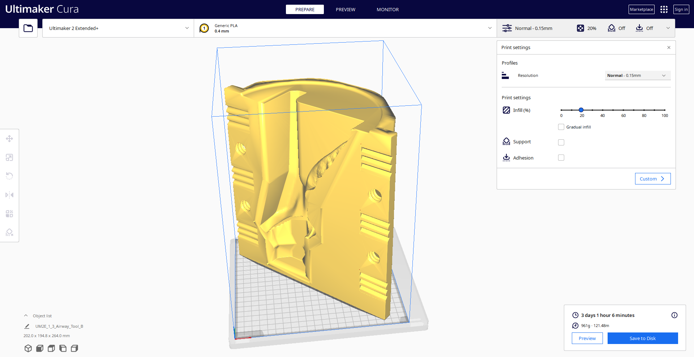
Task: Enable the Adhesion checkbox
Action: point(561,158)
